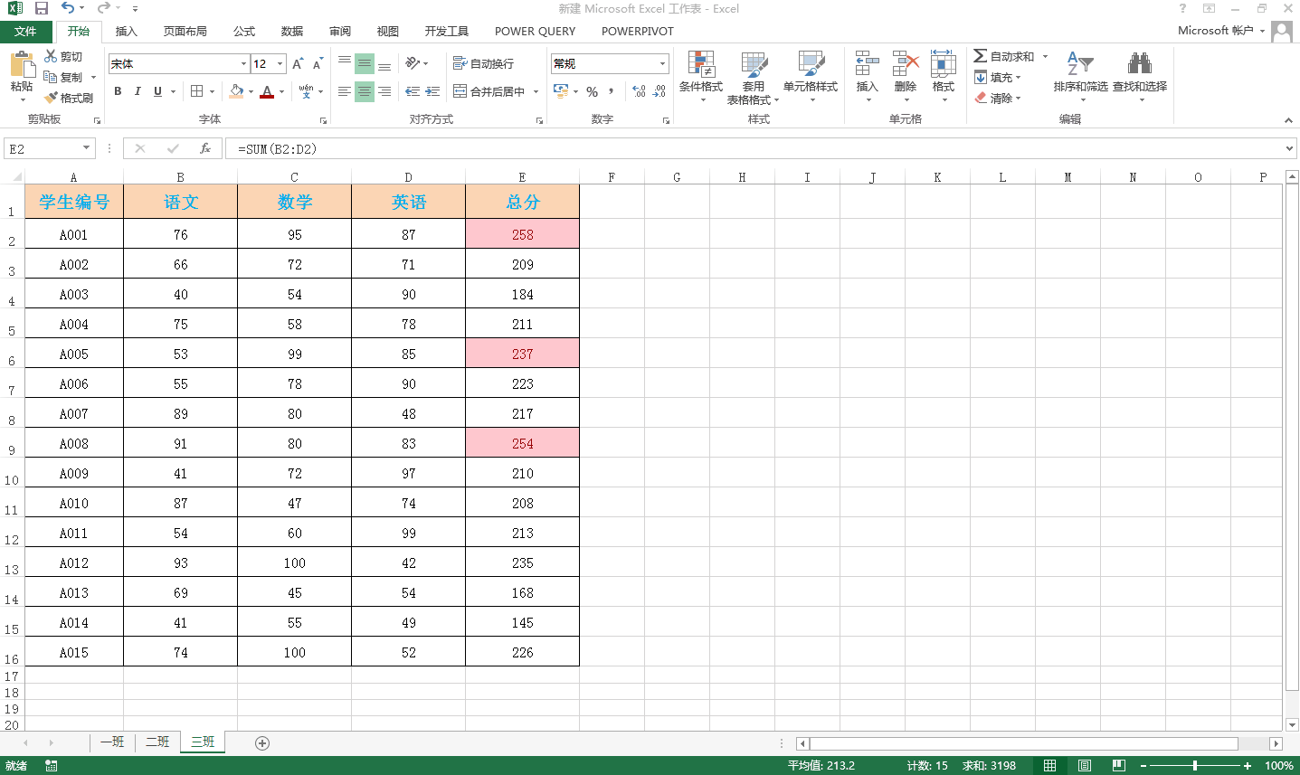This screenshot has height=775, width=1300.
Task: Open the fill color dropdown arrow
Action: [251, 91]
